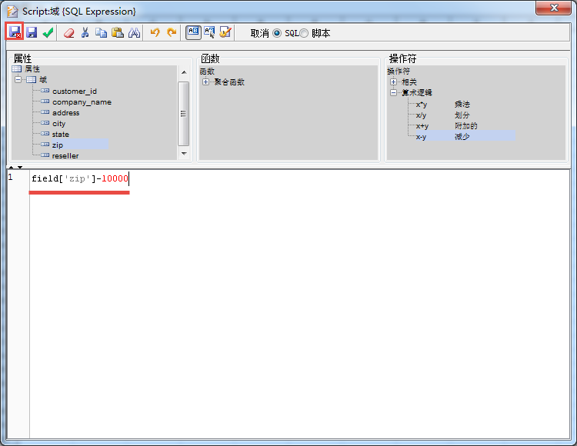Select zip attribute
This screenshot has width=577, height=446.
coord(58,145)
